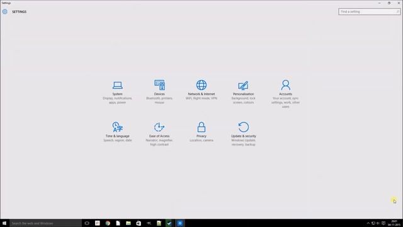The height and width of the screenshot is (227, 403).
Task: Open Task View from the taskbar
Action: [87, 223]
